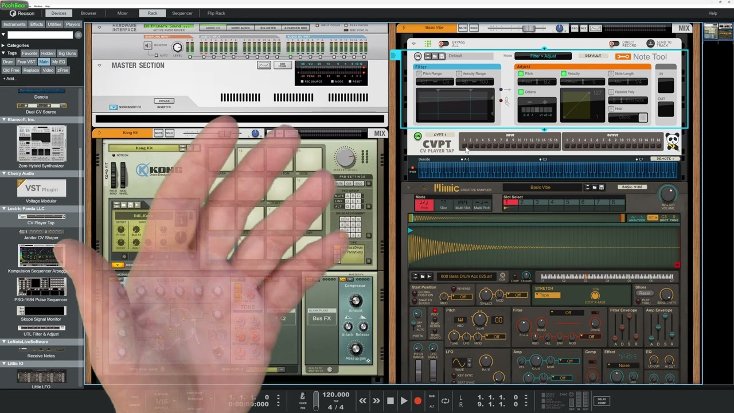Open the Note Tool Mode dropdown
This screenshot has width=734, height=413.
[x=542, y=56]
